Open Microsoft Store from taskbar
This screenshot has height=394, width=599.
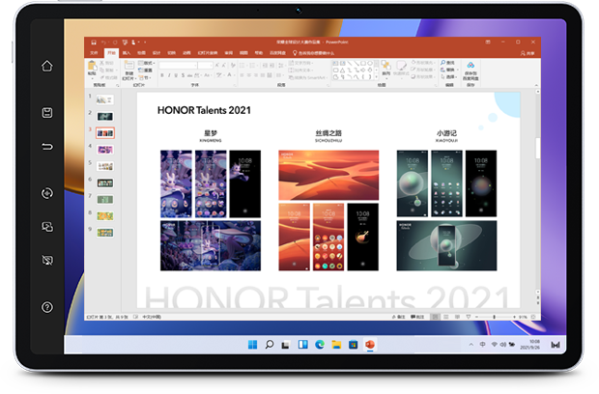353,345
